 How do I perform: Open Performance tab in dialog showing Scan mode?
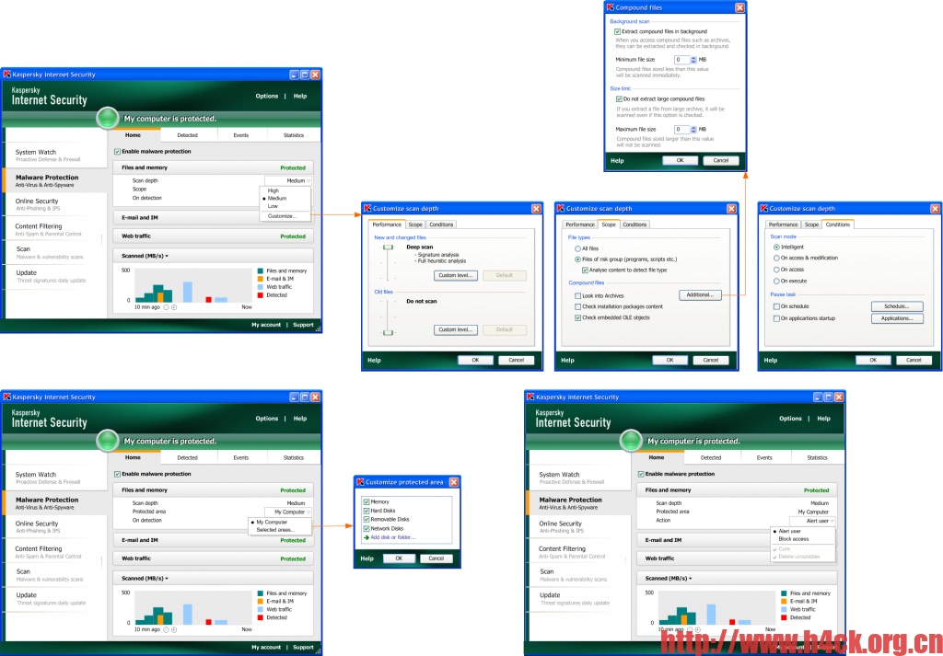(x=783, y=224)
